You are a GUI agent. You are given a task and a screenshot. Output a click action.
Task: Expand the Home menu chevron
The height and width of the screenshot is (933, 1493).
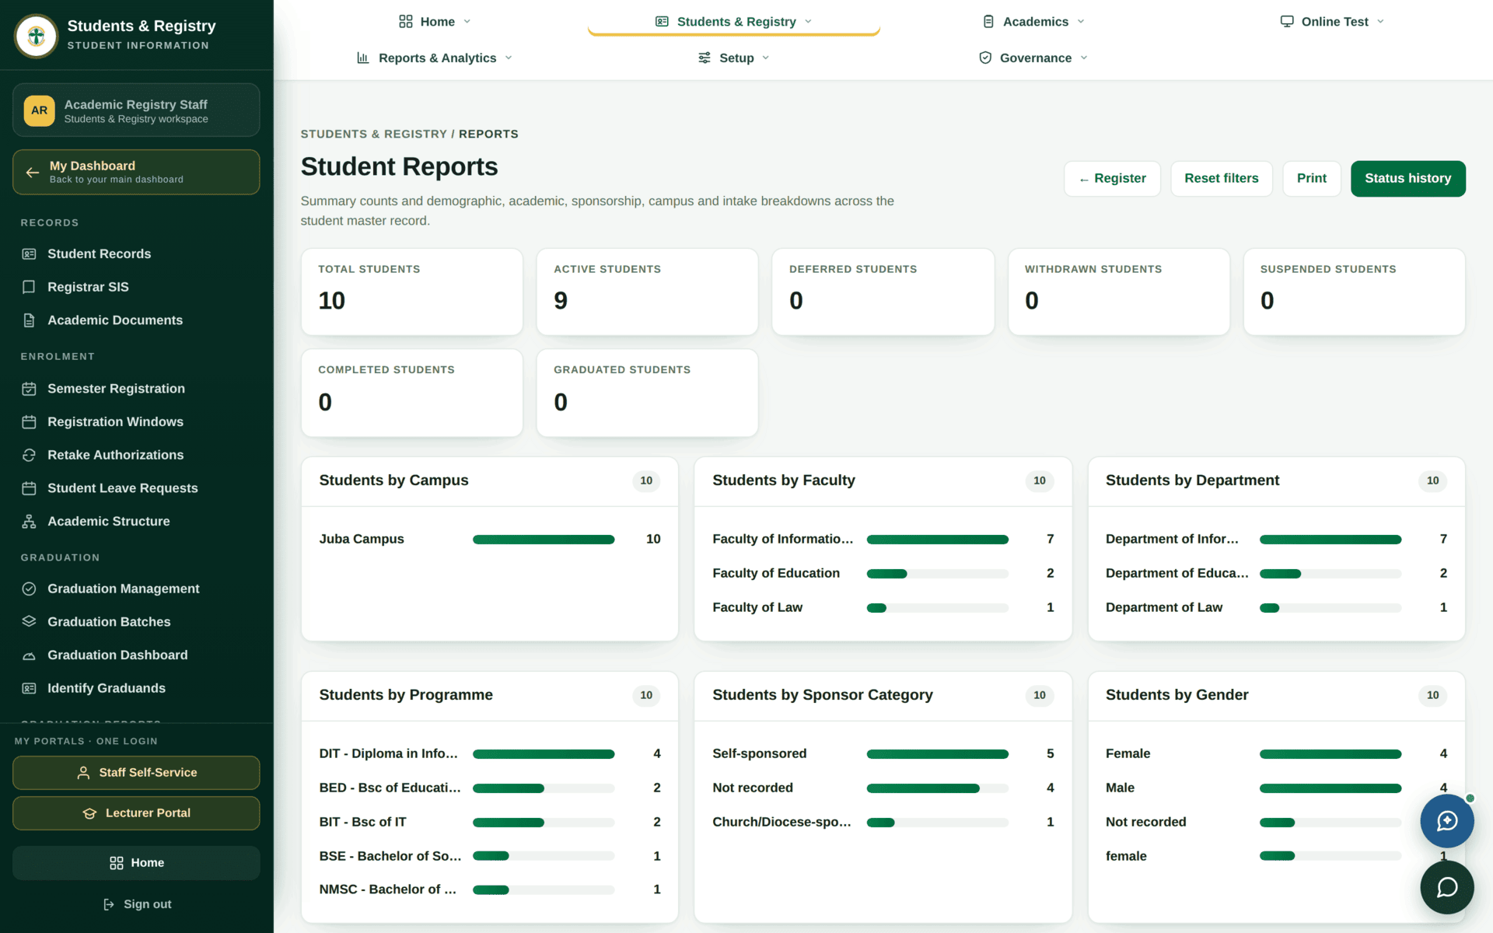tap(467, 22)
